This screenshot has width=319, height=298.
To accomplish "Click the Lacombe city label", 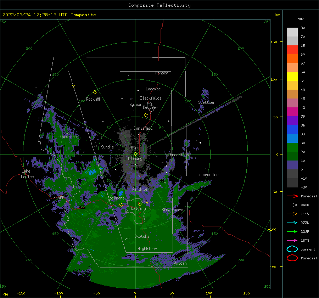I will [153, 89].
